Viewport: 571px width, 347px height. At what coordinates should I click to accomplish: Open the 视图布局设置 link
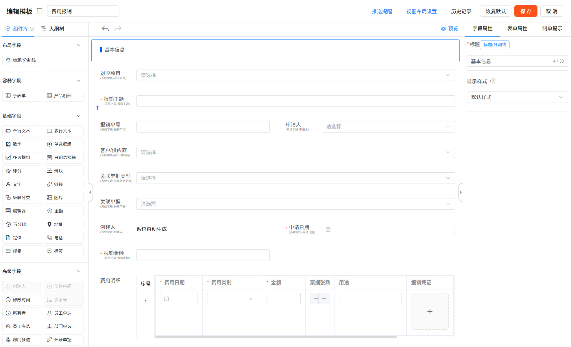click(x=421, y=12)
